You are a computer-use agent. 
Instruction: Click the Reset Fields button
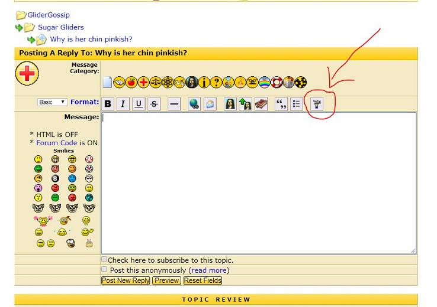click(x=203, y=280)
